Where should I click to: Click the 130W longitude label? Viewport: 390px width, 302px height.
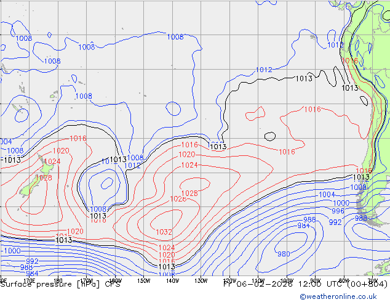coord(201,281)
